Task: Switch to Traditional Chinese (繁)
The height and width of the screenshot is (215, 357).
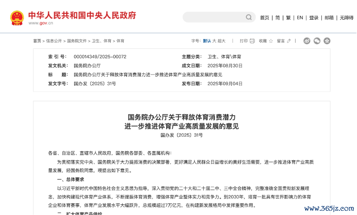Action: point(288,18)
